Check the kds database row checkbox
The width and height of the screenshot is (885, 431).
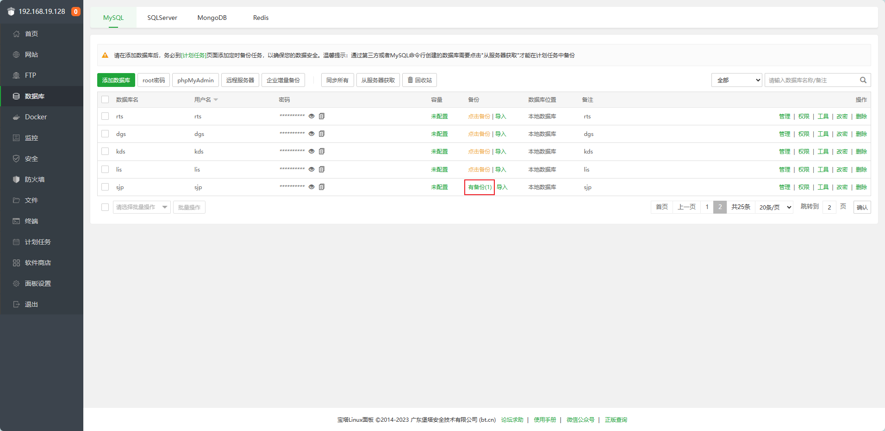[105, 151]
